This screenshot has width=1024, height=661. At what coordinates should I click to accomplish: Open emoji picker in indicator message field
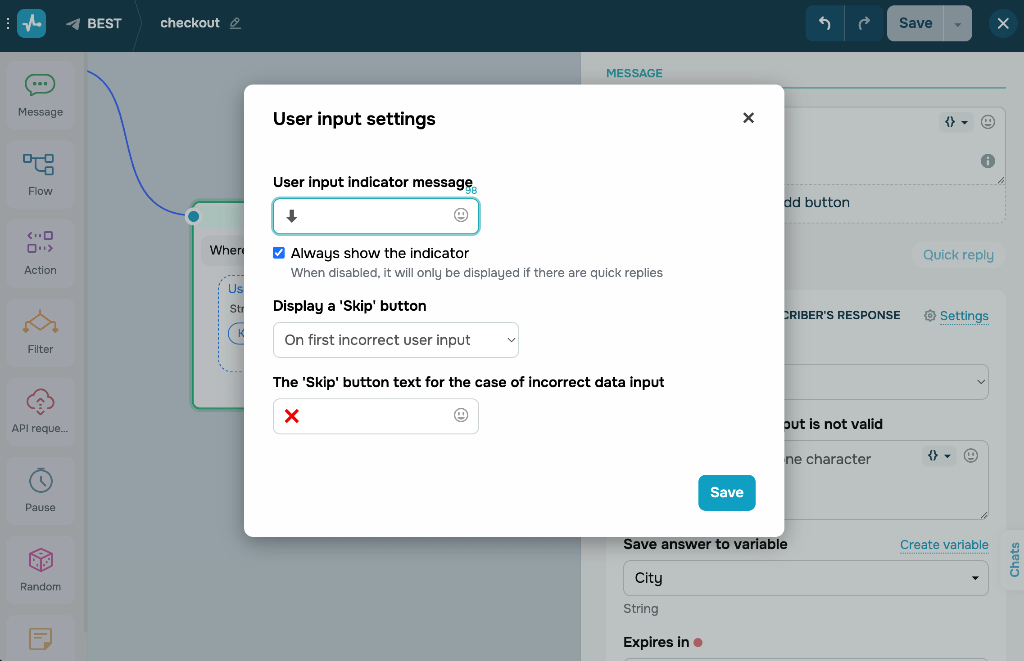461,215
